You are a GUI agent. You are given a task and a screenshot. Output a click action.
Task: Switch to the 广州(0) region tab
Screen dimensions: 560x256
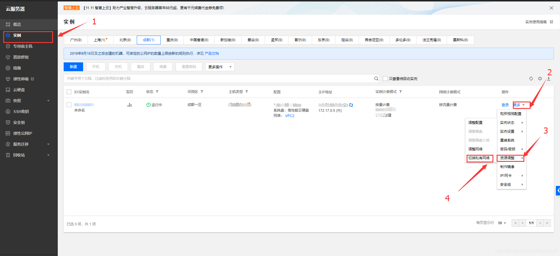coord(76,40)
